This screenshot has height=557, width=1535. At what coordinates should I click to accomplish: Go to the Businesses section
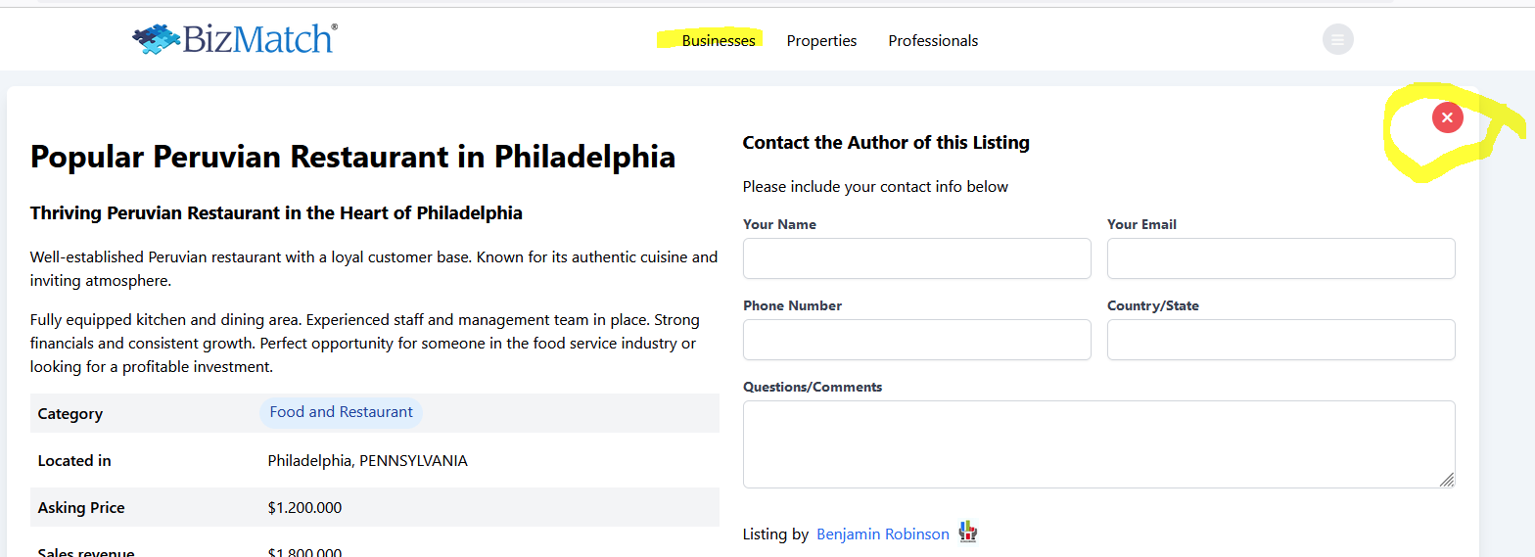coord(719,40)
